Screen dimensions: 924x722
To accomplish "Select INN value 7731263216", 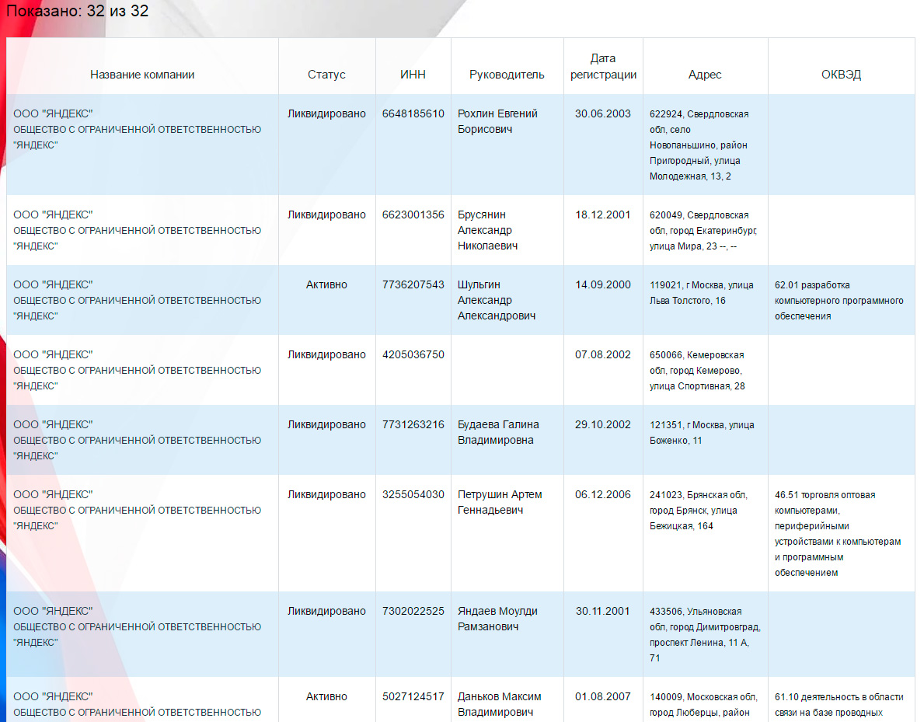I will pos(413,425).
